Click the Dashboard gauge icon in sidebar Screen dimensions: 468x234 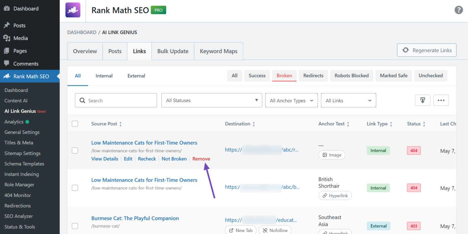(7, 9)
